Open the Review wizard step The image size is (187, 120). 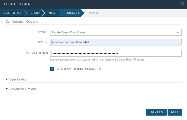[94, 13]
